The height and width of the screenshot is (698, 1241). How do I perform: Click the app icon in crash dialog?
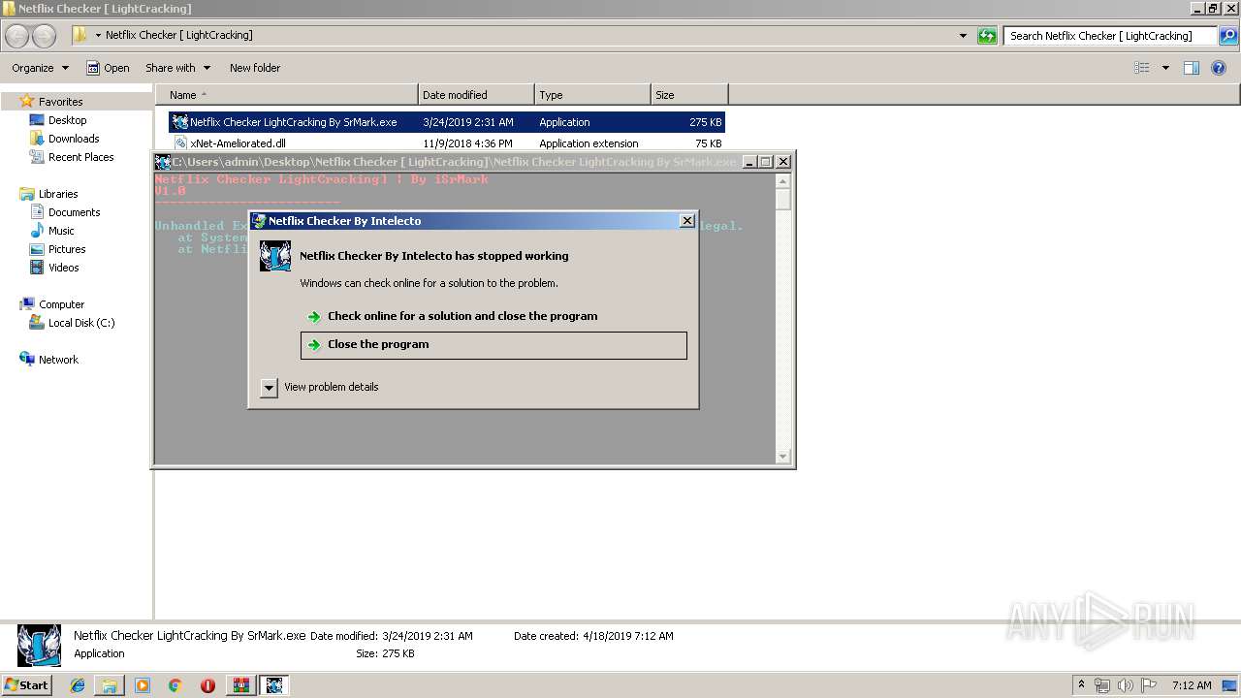275,256
